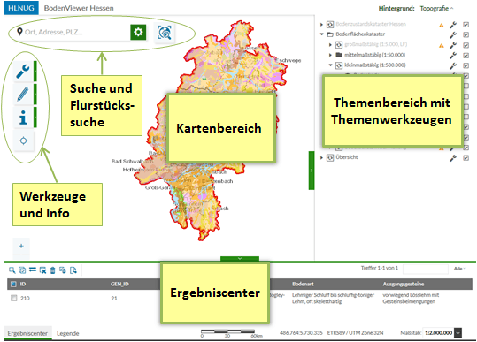The width and height of the screenshot is (477, 342).
Task: Select the pencil drawing tool
Action: (x=23, y=95)
